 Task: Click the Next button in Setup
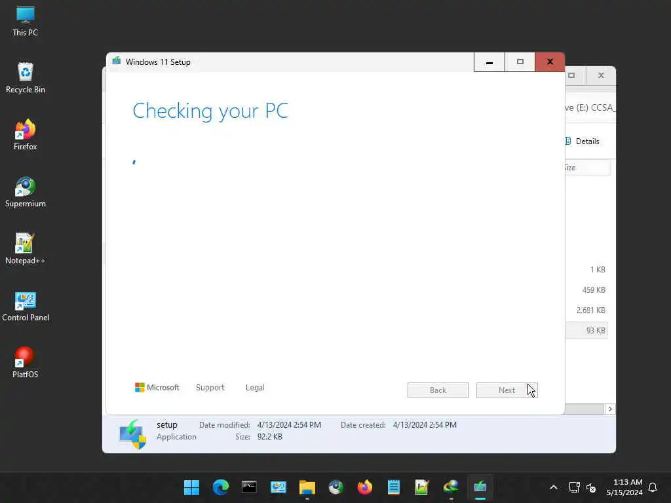(507, 390)
